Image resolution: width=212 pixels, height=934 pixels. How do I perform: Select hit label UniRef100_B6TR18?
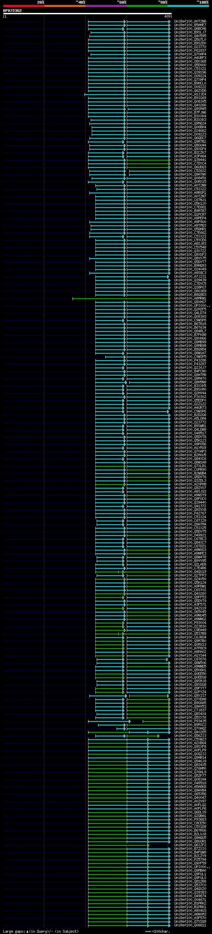190,324
